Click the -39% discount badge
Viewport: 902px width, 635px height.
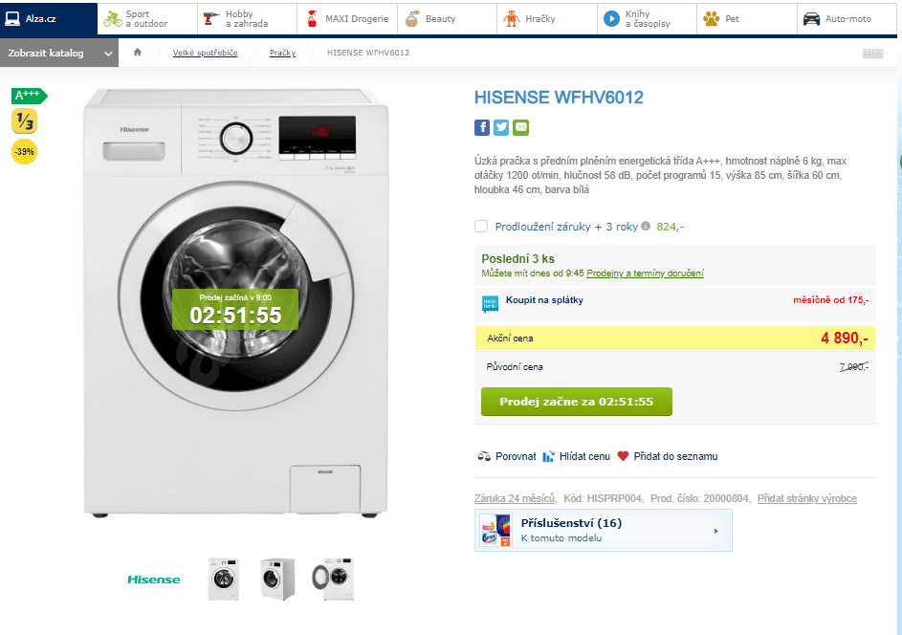24,152
